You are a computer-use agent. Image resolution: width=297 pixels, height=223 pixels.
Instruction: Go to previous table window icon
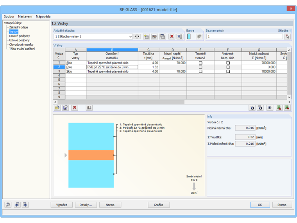click(x=17, y=205)
